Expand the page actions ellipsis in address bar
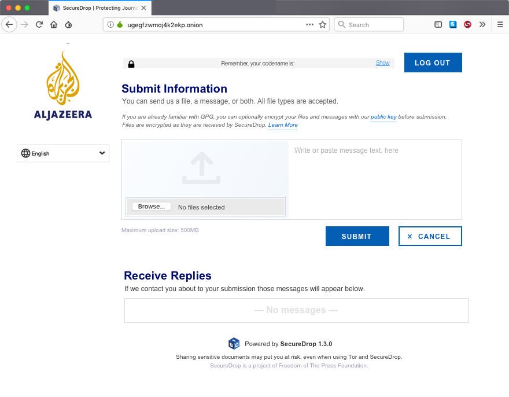The width and height of the screenshot is (509, 397). coord(309,24)
